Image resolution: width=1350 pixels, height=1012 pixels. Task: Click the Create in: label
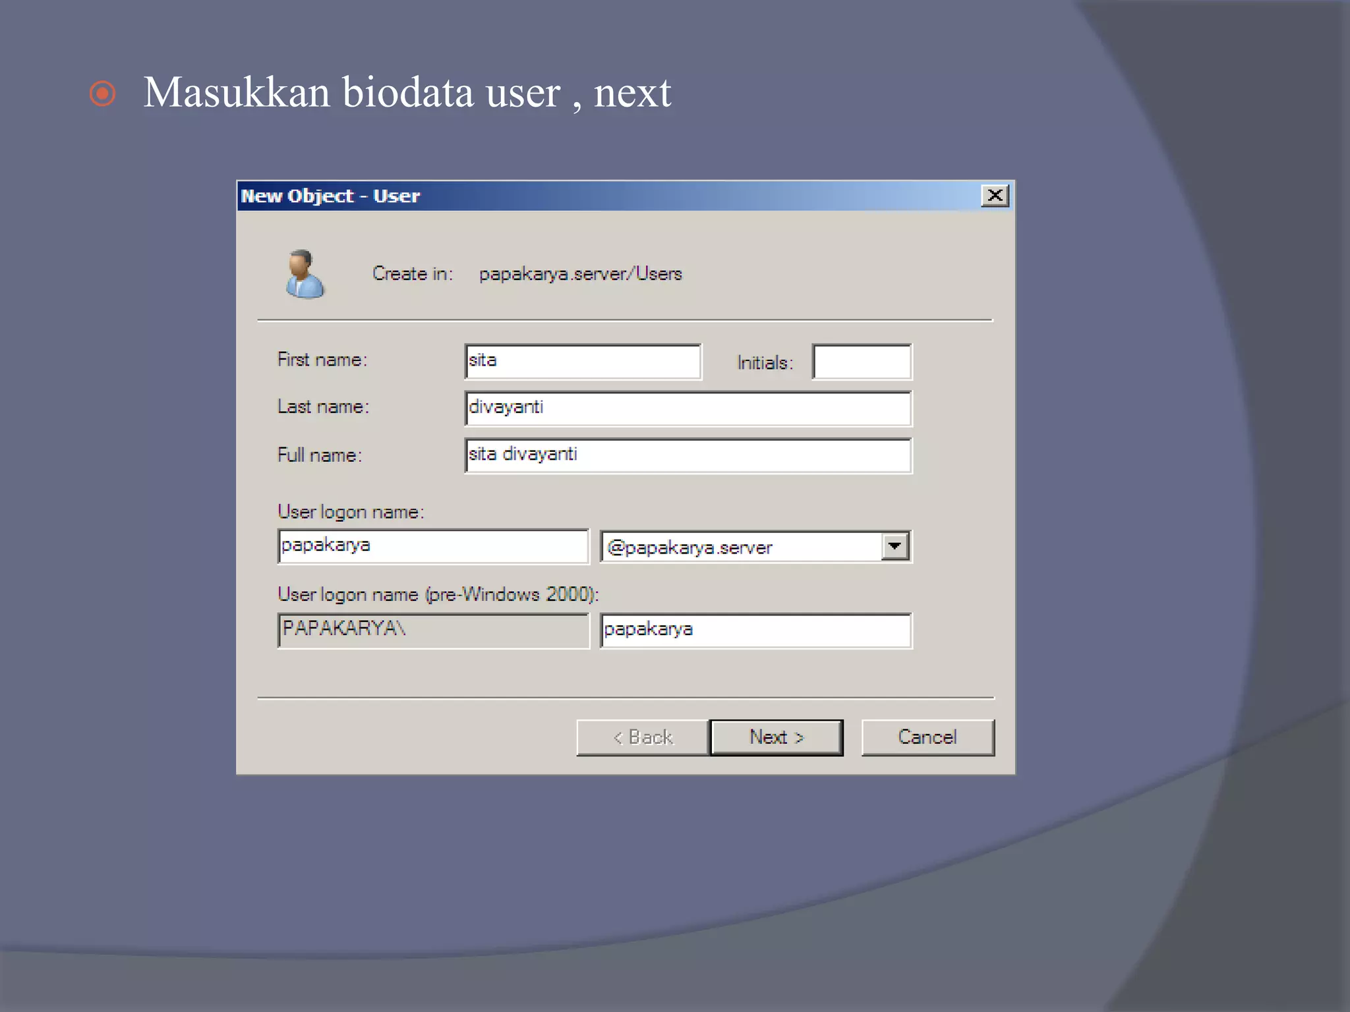click(x=413, y=274)
